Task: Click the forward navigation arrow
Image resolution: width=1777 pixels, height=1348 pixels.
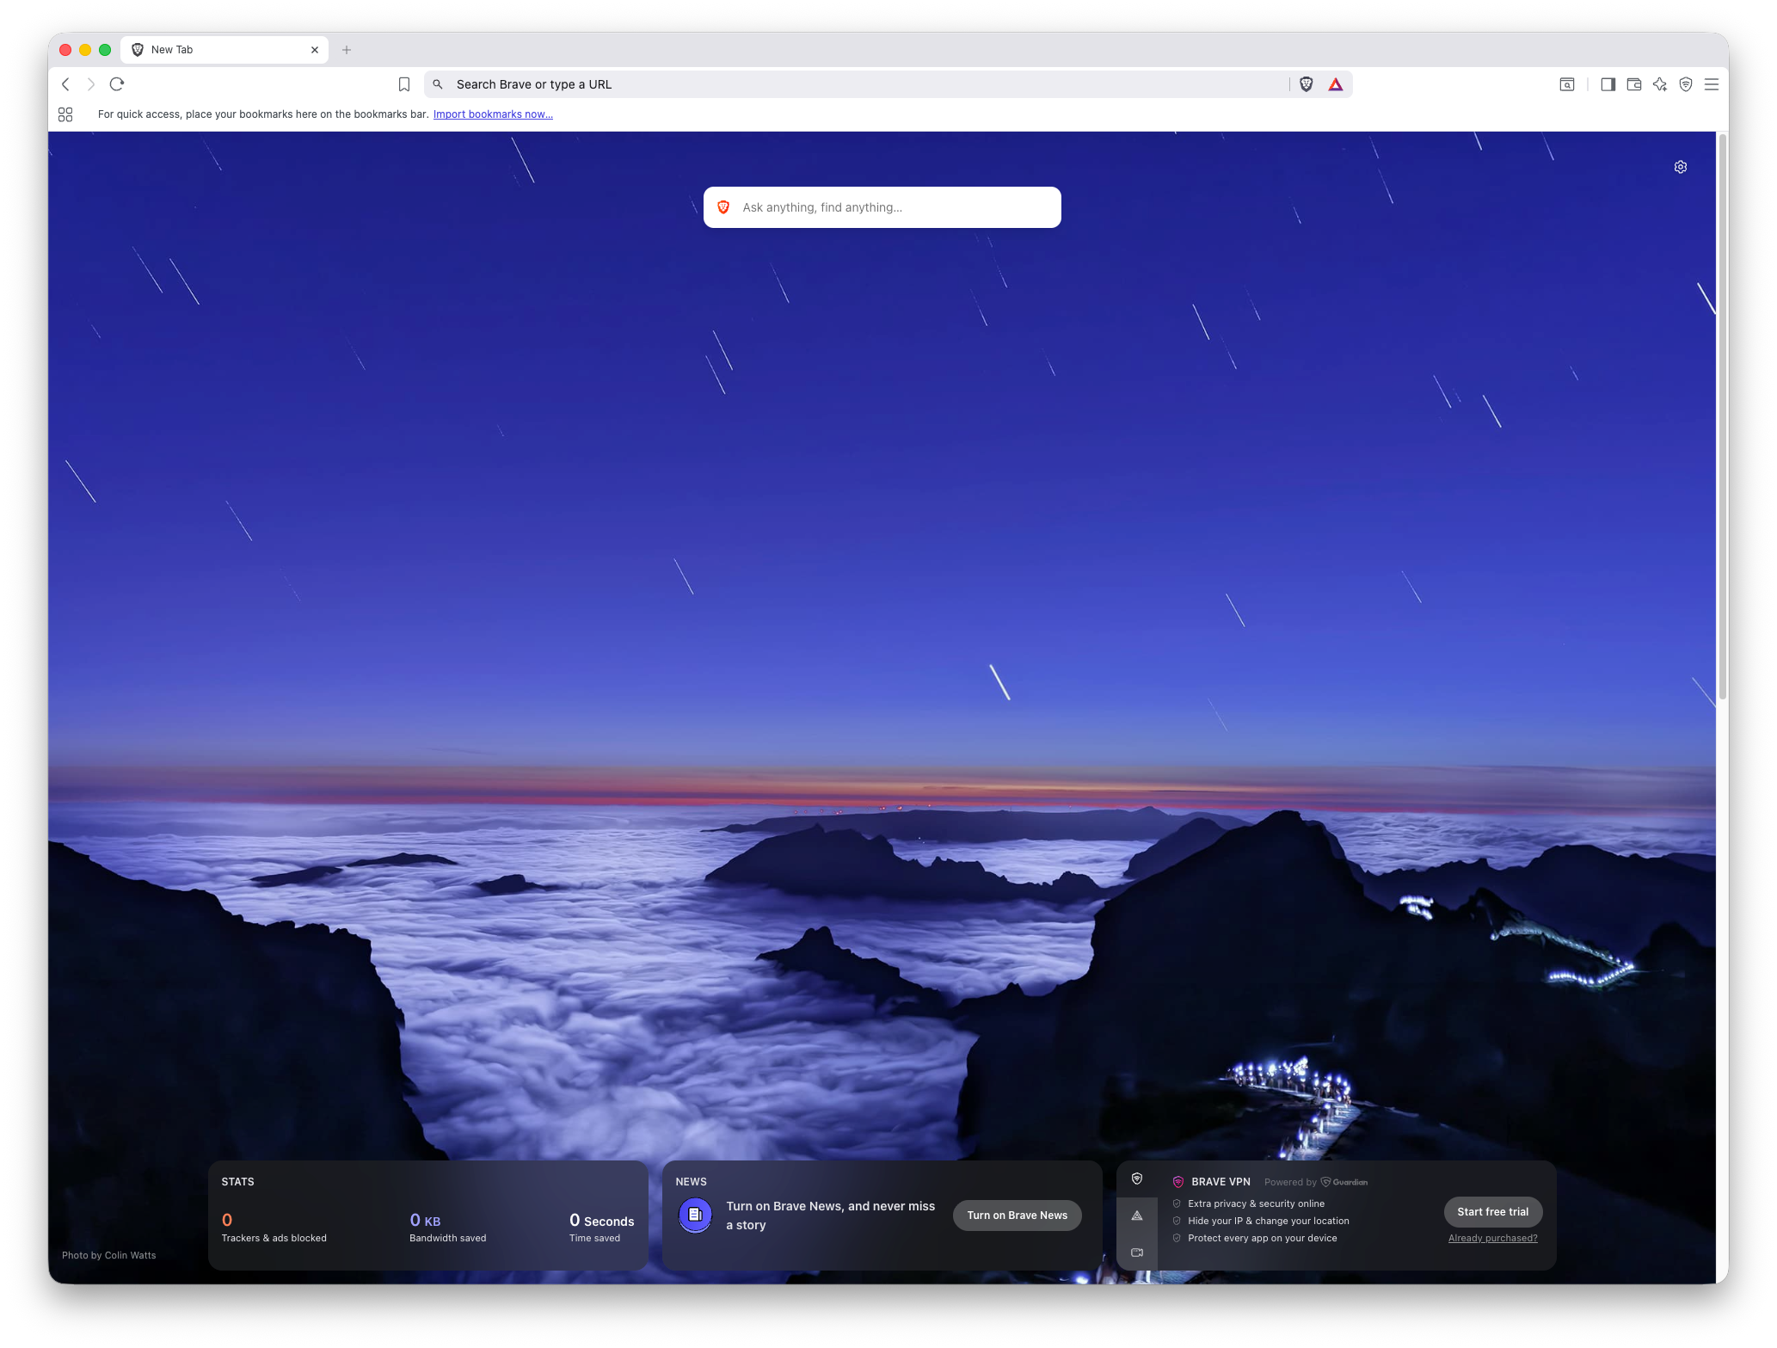Action: [x=90, y=84]
